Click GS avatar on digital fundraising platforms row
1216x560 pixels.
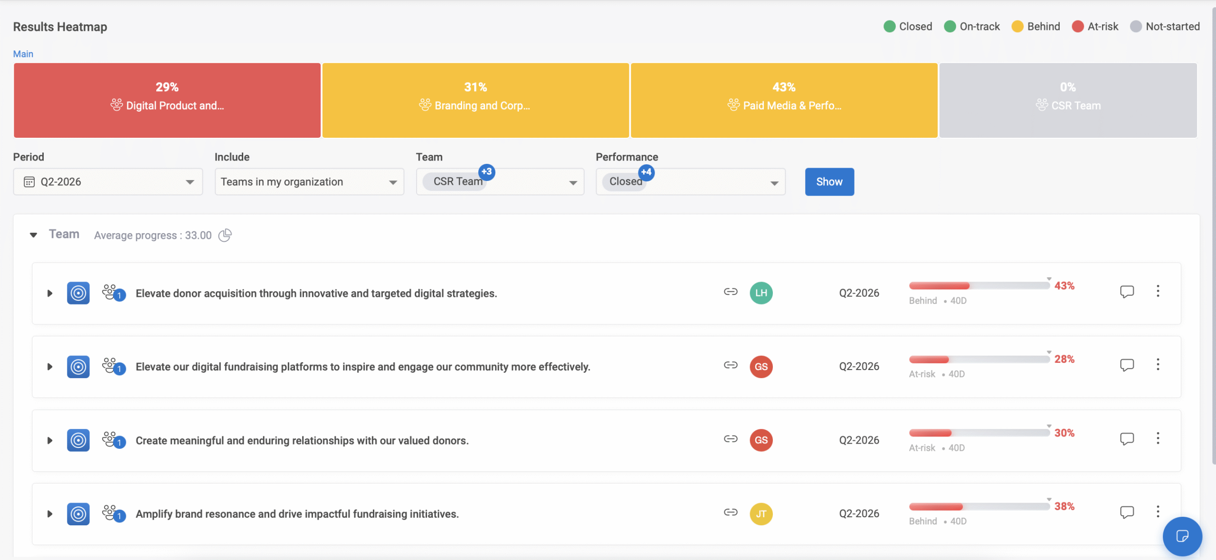[x=761, y=367]
